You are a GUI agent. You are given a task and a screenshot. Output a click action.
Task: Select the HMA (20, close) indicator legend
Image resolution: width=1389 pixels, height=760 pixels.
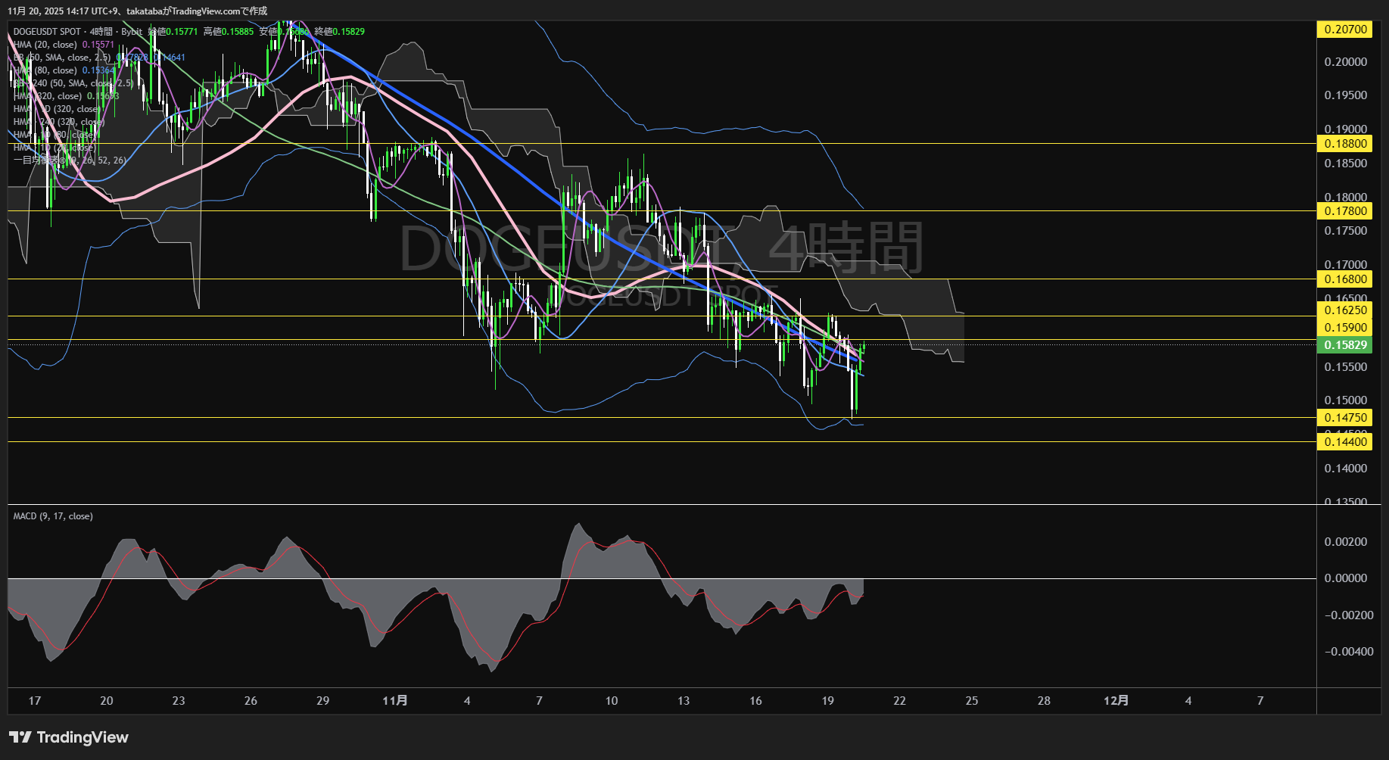(x=45, y=45)
